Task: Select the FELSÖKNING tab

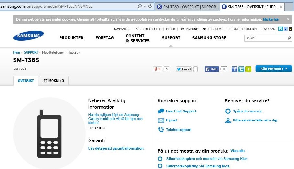Action: tap(54, 81)
